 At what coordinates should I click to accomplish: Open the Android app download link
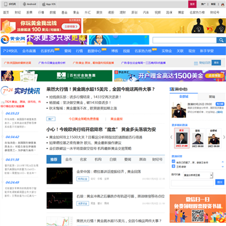[x=30, y=4]
